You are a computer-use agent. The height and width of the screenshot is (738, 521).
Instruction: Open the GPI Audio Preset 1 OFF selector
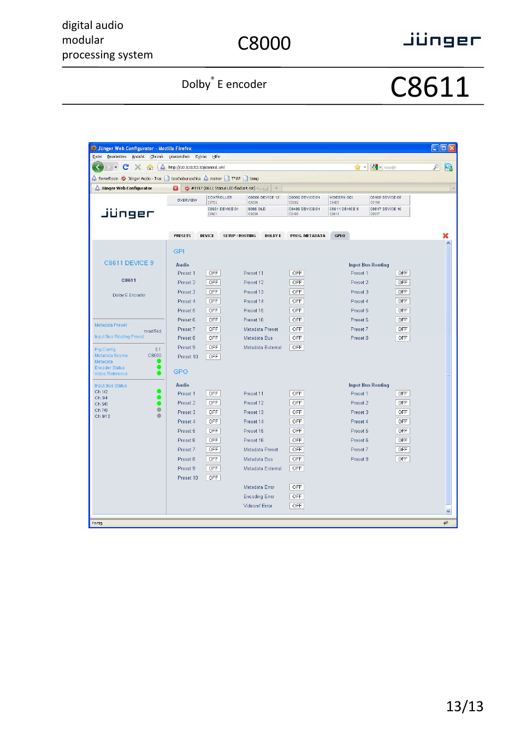pyautogui.click(x=213, y=273)
